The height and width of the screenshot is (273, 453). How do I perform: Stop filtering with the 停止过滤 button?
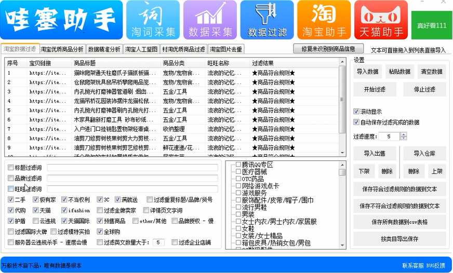coord(424,89)
